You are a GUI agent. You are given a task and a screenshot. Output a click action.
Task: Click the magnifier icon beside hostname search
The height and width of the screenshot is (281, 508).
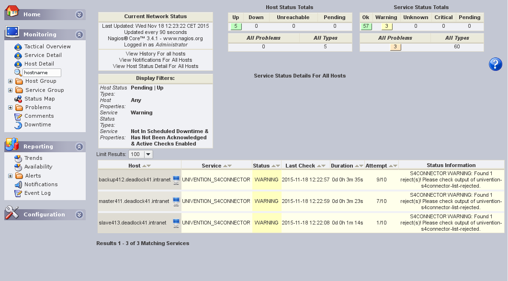pos(18,73)
